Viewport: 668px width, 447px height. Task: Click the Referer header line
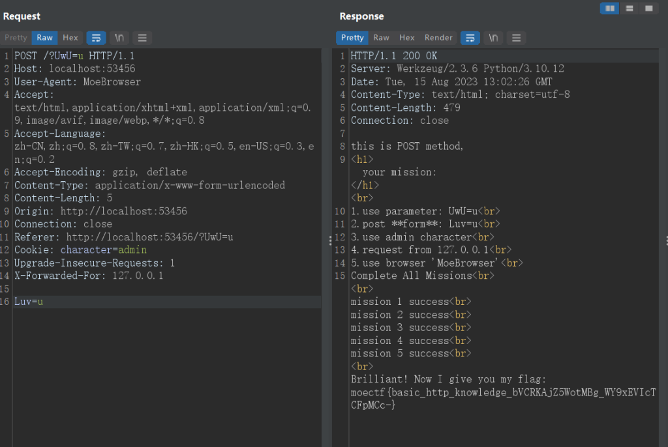[124, 237]
